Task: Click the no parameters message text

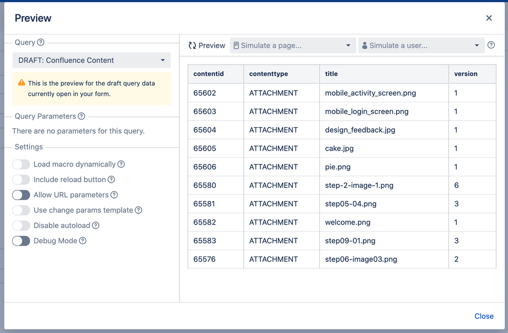Action: pos(78,131)
